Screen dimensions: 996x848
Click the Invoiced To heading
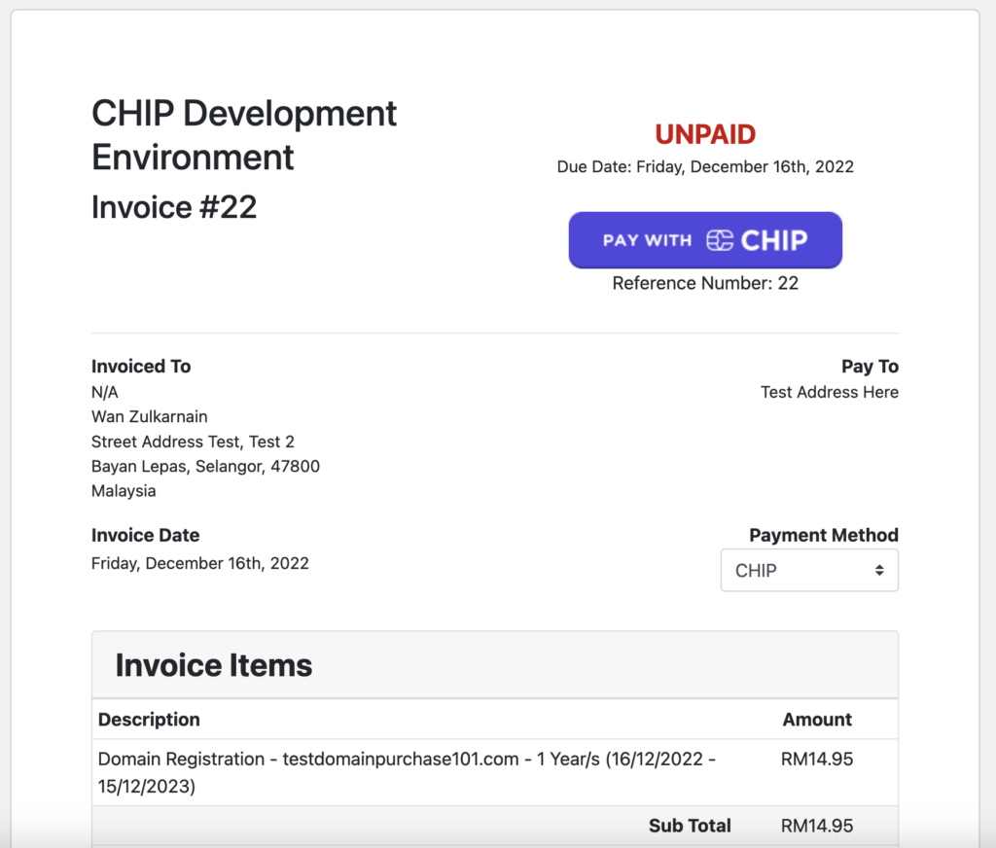141,367
